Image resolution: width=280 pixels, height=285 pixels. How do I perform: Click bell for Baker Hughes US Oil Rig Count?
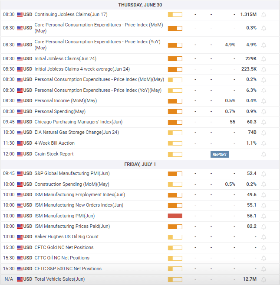(x=264, y=237)
